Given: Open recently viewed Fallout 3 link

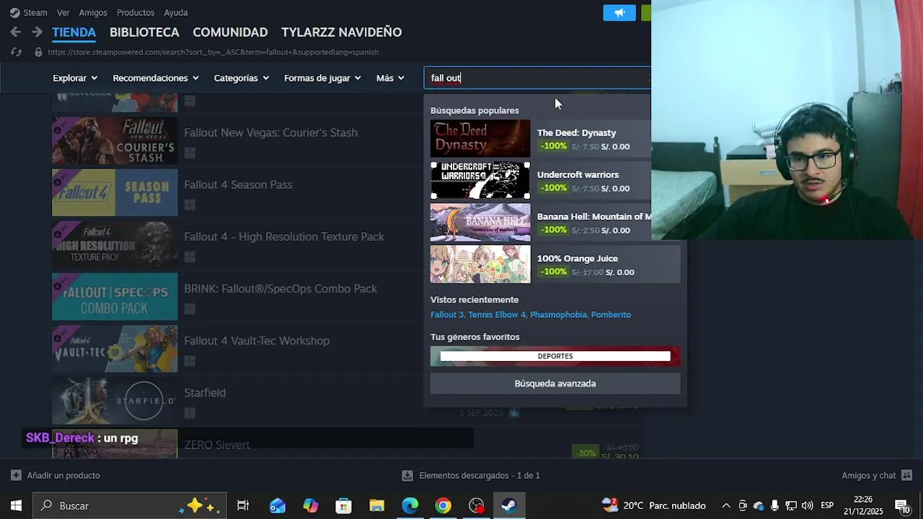Looking at the screenshot, I should (447, 314).
